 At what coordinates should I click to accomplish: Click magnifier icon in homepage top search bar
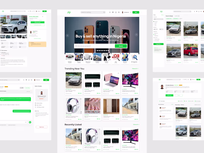(x=104, y=12)
